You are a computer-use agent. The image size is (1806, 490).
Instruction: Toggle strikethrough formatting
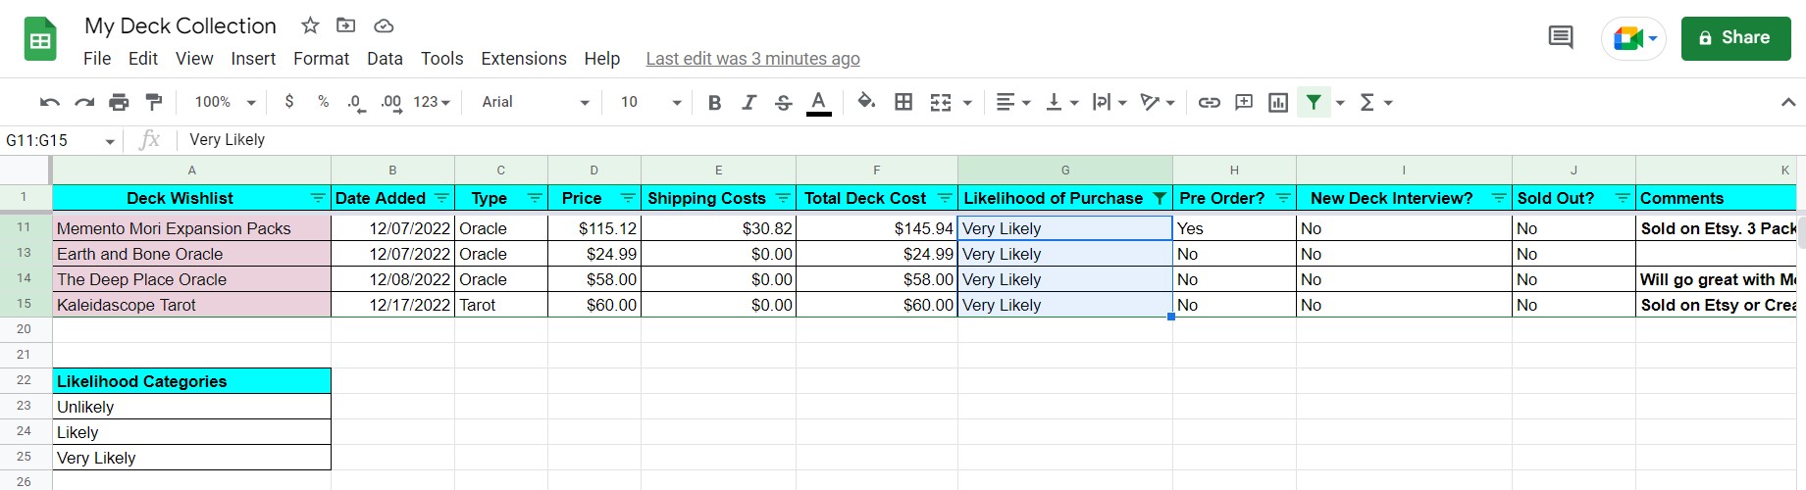point(783,102)
